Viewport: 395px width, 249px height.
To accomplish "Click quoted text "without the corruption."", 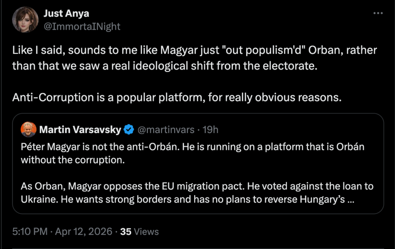I will click(x=73, y=160).
